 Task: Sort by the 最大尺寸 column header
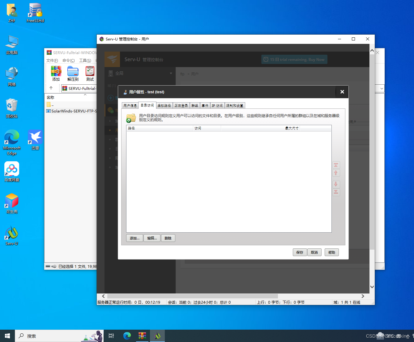[260, 128]
